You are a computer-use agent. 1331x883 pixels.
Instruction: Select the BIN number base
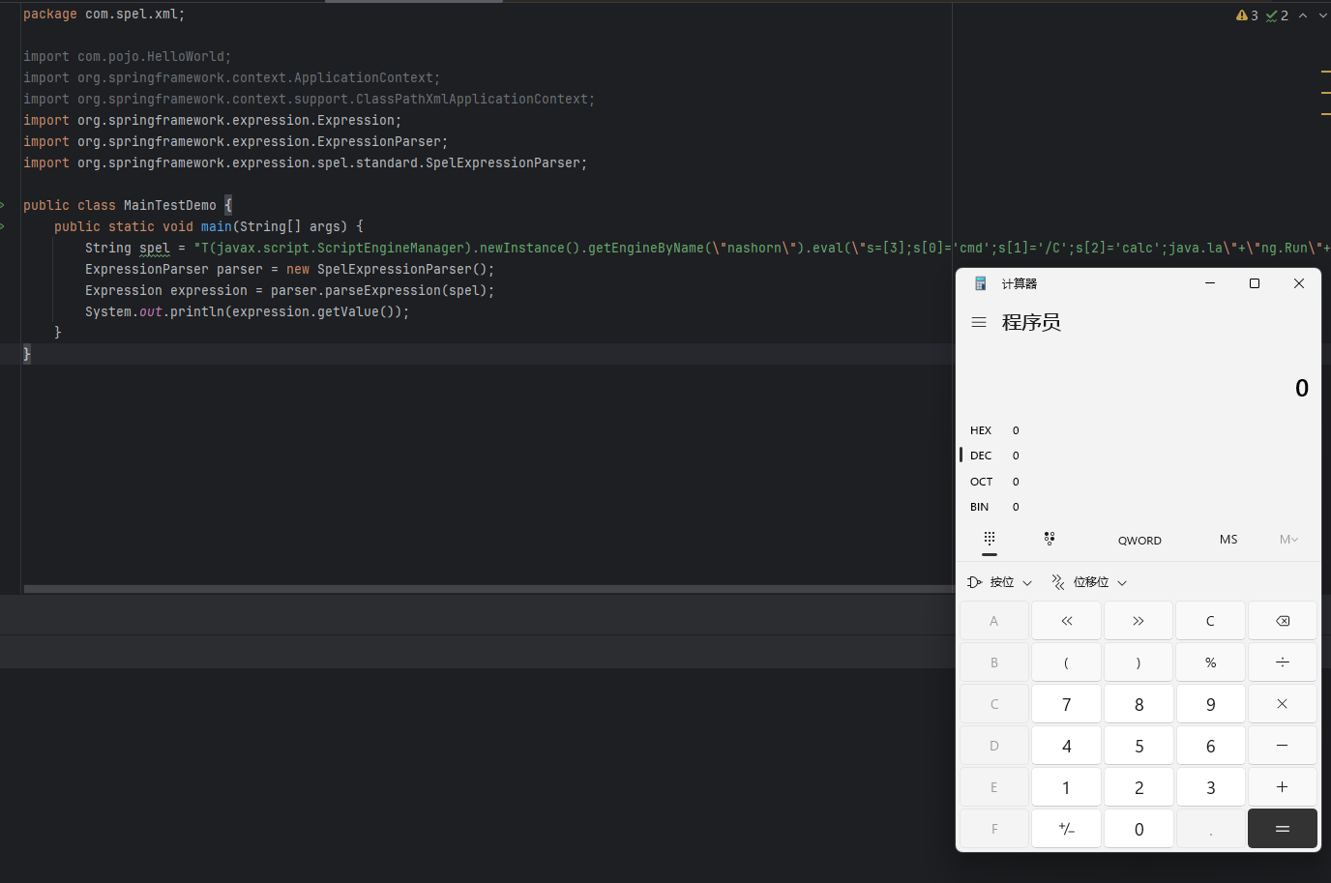point(980,507)
